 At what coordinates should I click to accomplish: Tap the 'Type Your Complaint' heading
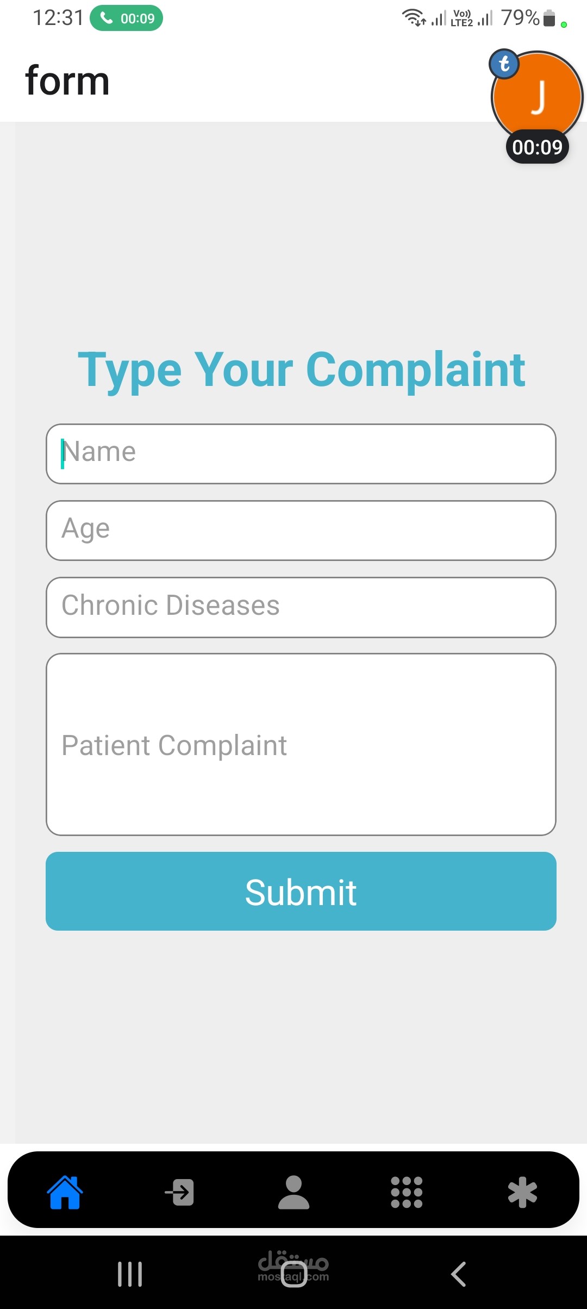coord(302,370)
